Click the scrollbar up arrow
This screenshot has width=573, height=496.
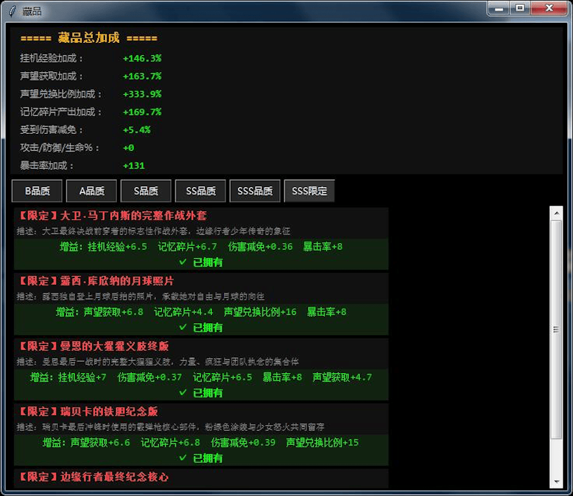tap(556, 213)
